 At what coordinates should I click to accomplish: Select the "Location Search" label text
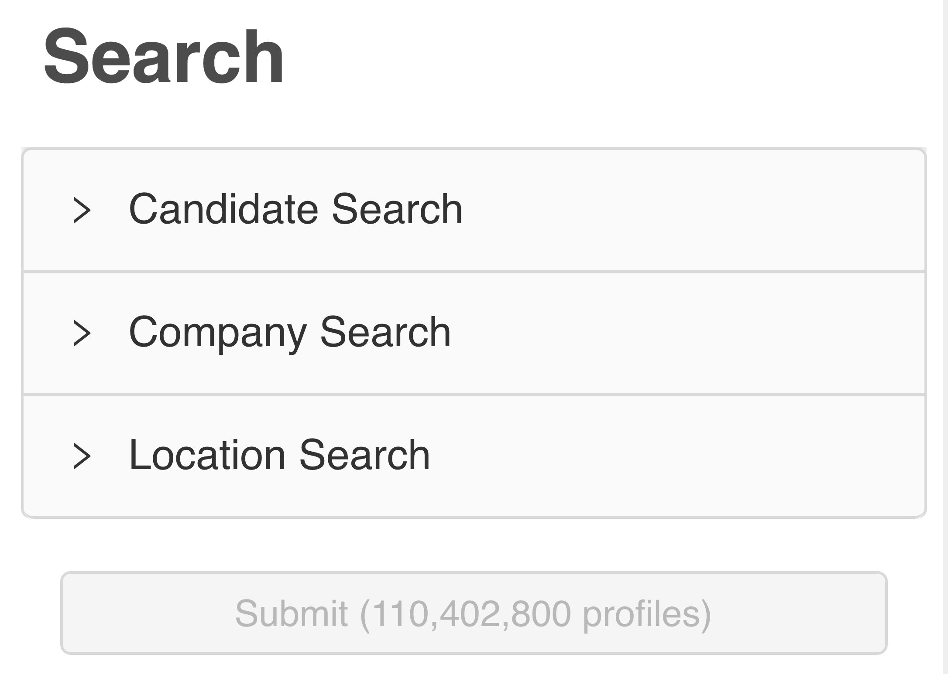[279, 455]
